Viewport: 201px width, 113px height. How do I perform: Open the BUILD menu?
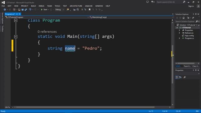coord(33,6)
